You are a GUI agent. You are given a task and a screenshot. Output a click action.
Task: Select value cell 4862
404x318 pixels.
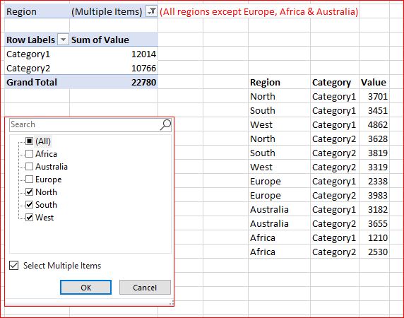374,124
